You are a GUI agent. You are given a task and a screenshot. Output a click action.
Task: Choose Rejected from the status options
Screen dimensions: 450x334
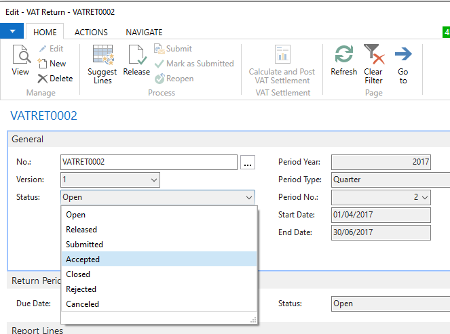81,289
